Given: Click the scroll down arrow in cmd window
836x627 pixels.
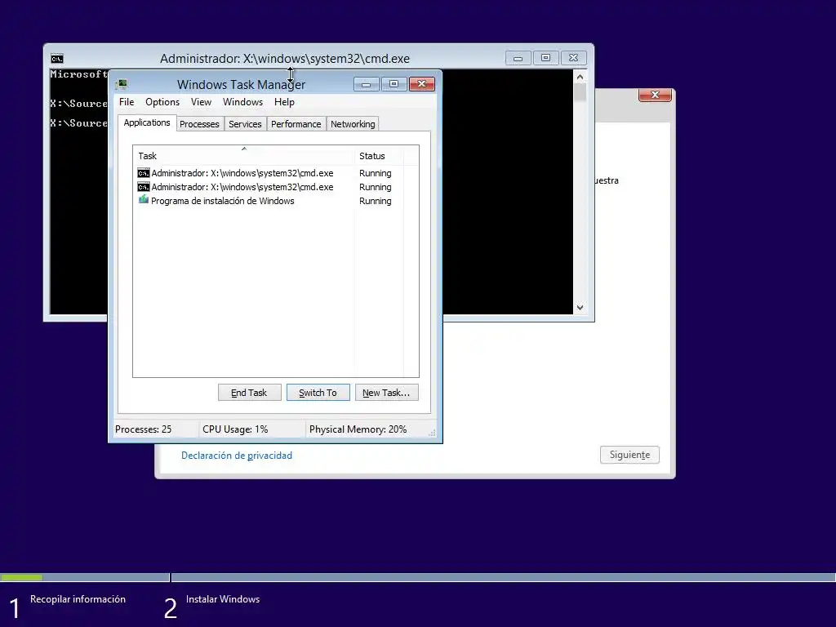Looking at the screenshot, I should point(580,307).
